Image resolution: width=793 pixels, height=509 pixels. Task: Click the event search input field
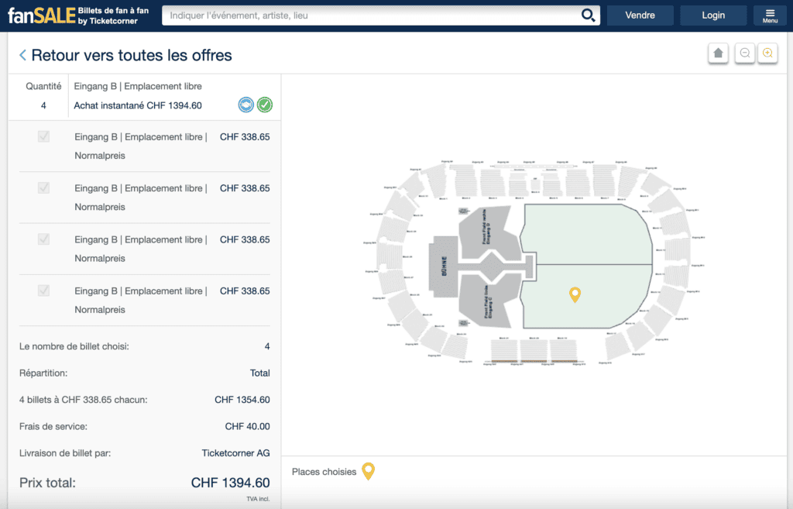coord(348,15)
